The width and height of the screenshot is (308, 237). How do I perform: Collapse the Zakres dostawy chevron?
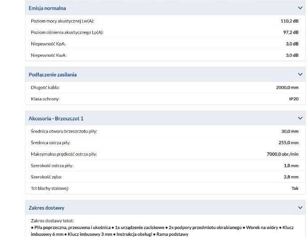click(x=300, y=208)
